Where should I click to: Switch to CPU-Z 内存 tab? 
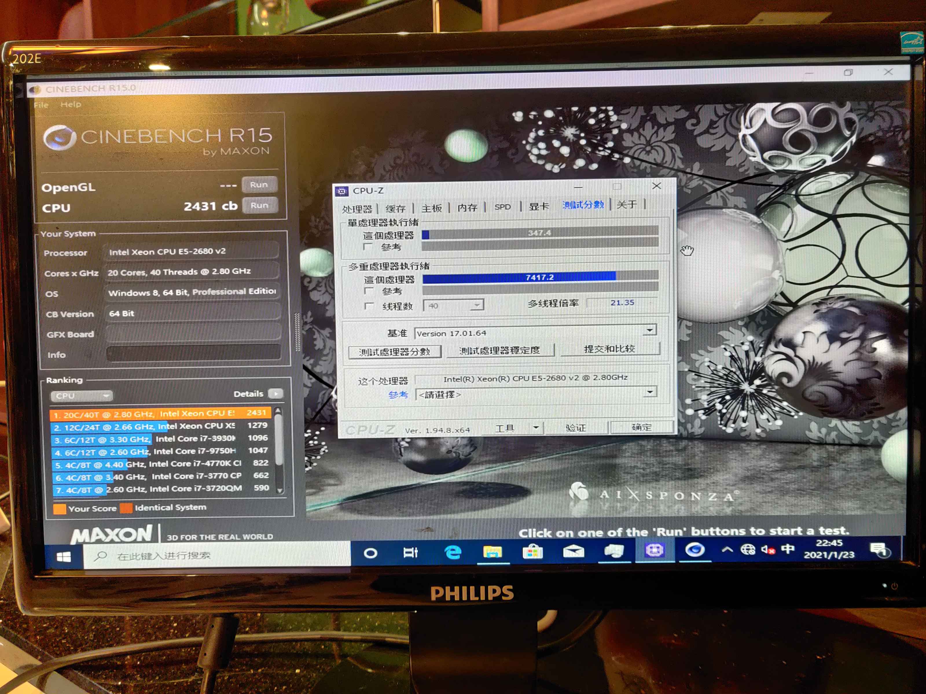coord(467,207)
